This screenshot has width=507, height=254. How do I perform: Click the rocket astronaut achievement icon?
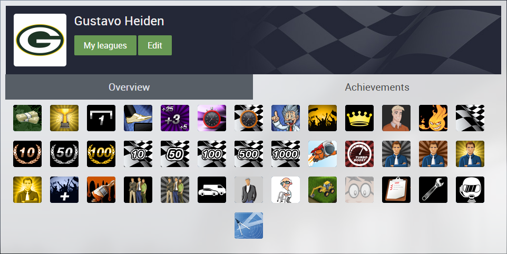323,154
